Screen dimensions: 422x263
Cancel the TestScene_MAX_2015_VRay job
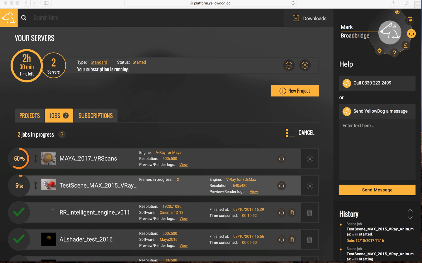(310, 186)
